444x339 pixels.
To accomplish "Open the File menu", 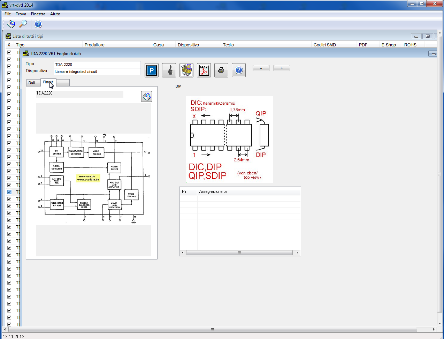I will (x=8, y=14).
